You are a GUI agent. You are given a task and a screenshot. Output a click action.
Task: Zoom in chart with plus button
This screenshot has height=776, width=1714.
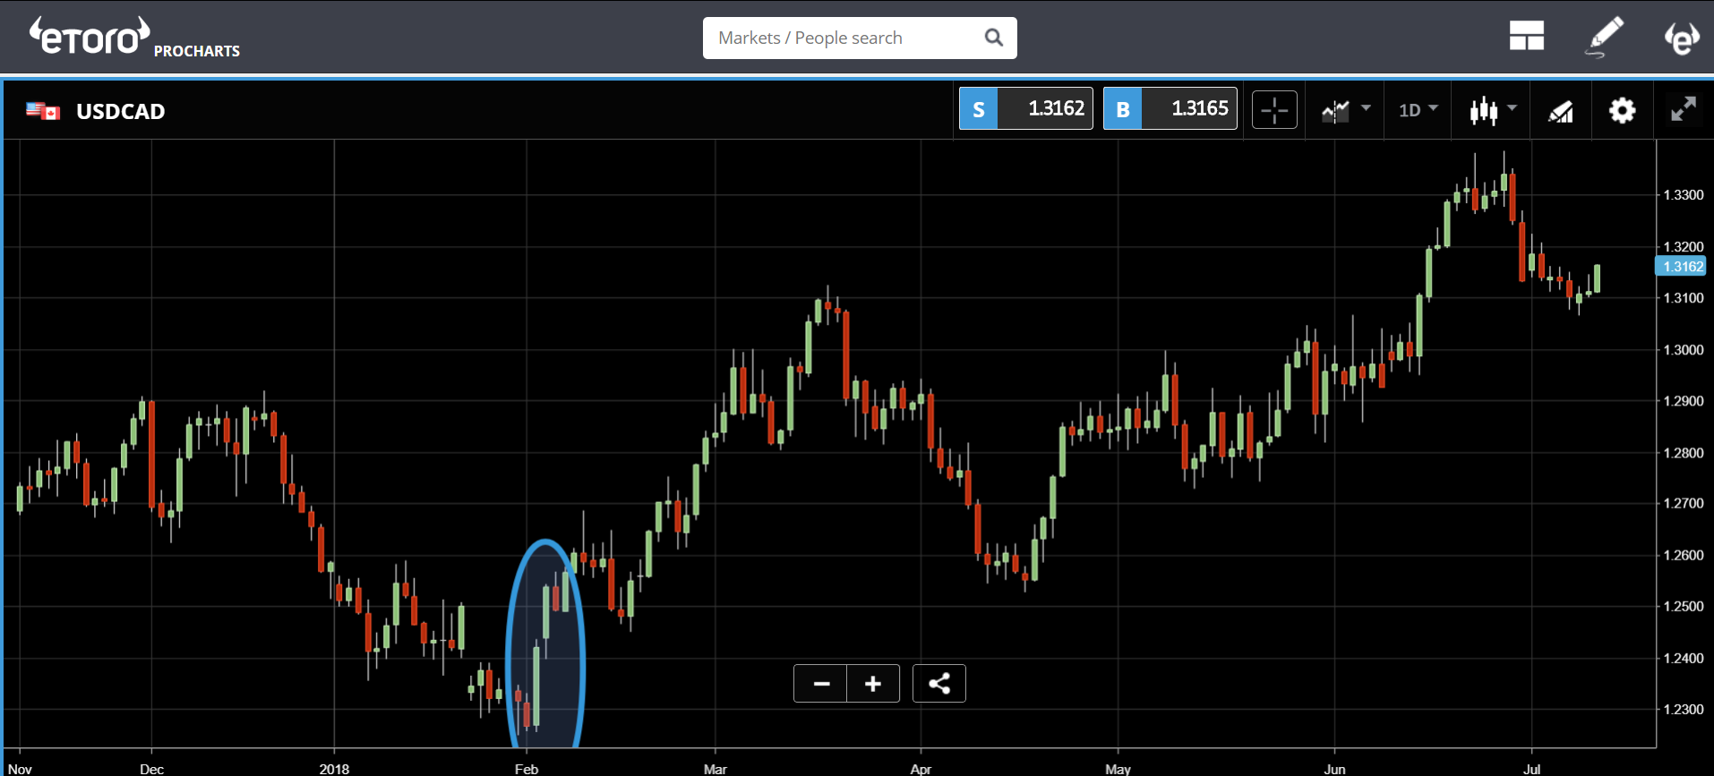pyautogui.click(x=873, y=684)
